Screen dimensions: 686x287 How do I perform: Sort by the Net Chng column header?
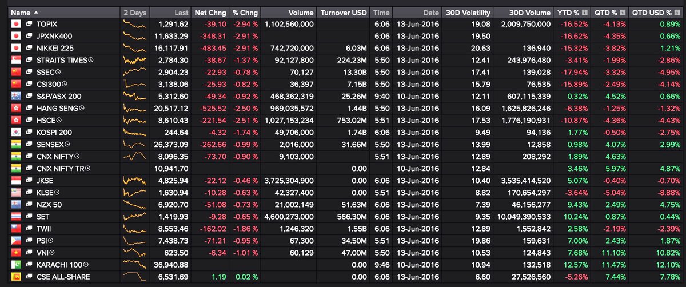[209, 13]
